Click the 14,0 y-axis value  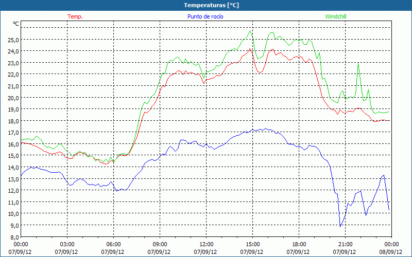14,168
